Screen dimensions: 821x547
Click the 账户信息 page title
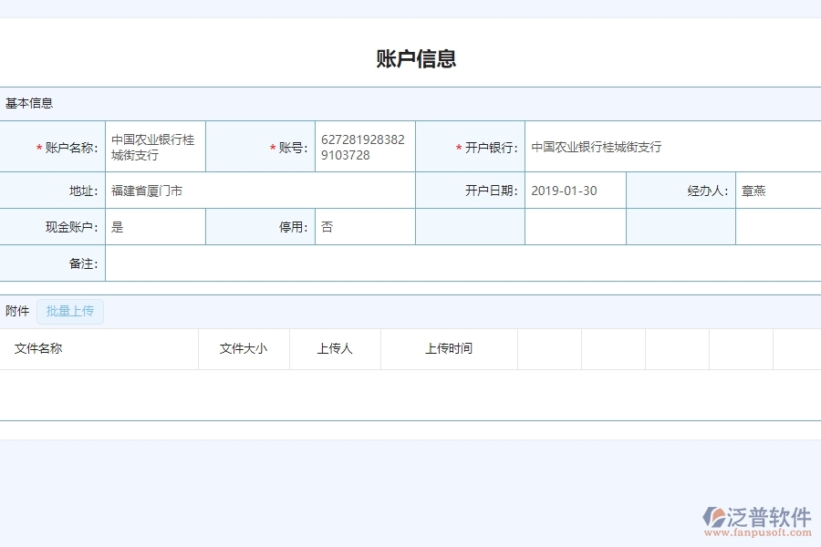[x=410, y=57]
